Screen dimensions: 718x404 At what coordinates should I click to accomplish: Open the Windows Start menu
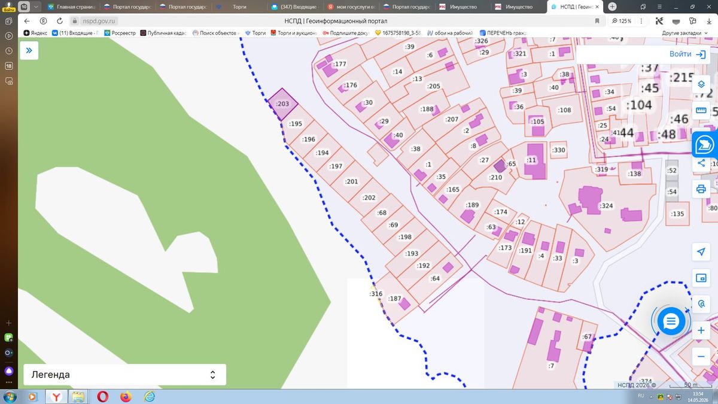click(9, 396)
